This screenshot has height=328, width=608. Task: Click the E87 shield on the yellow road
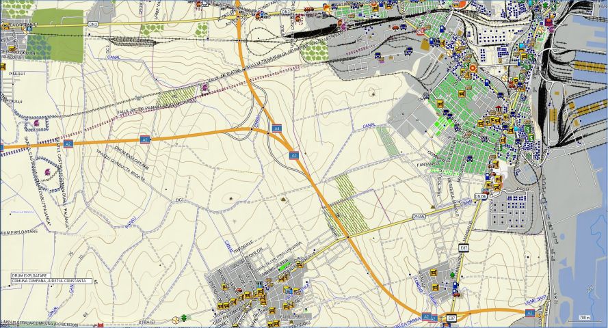click(463, 247)
